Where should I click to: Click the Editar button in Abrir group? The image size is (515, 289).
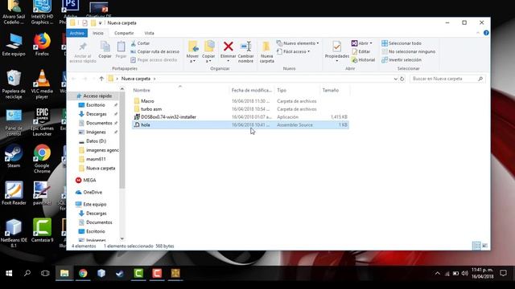(x=361, y=51)
